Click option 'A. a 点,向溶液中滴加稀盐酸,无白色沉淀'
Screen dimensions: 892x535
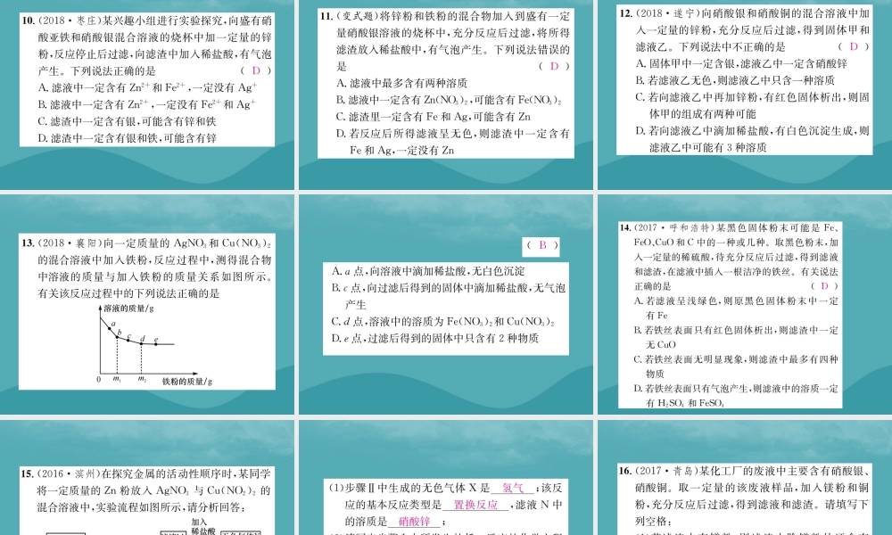428,271
